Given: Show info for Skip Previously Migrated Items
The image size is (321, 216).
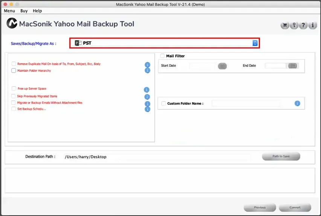Looking at the screenshot, I should click(147, 97).
